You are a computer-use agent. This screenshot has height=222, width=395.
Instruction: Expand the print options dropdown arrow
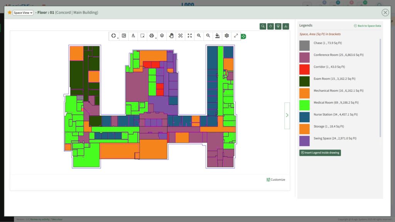pyautogui.click(x=156, y=38)
